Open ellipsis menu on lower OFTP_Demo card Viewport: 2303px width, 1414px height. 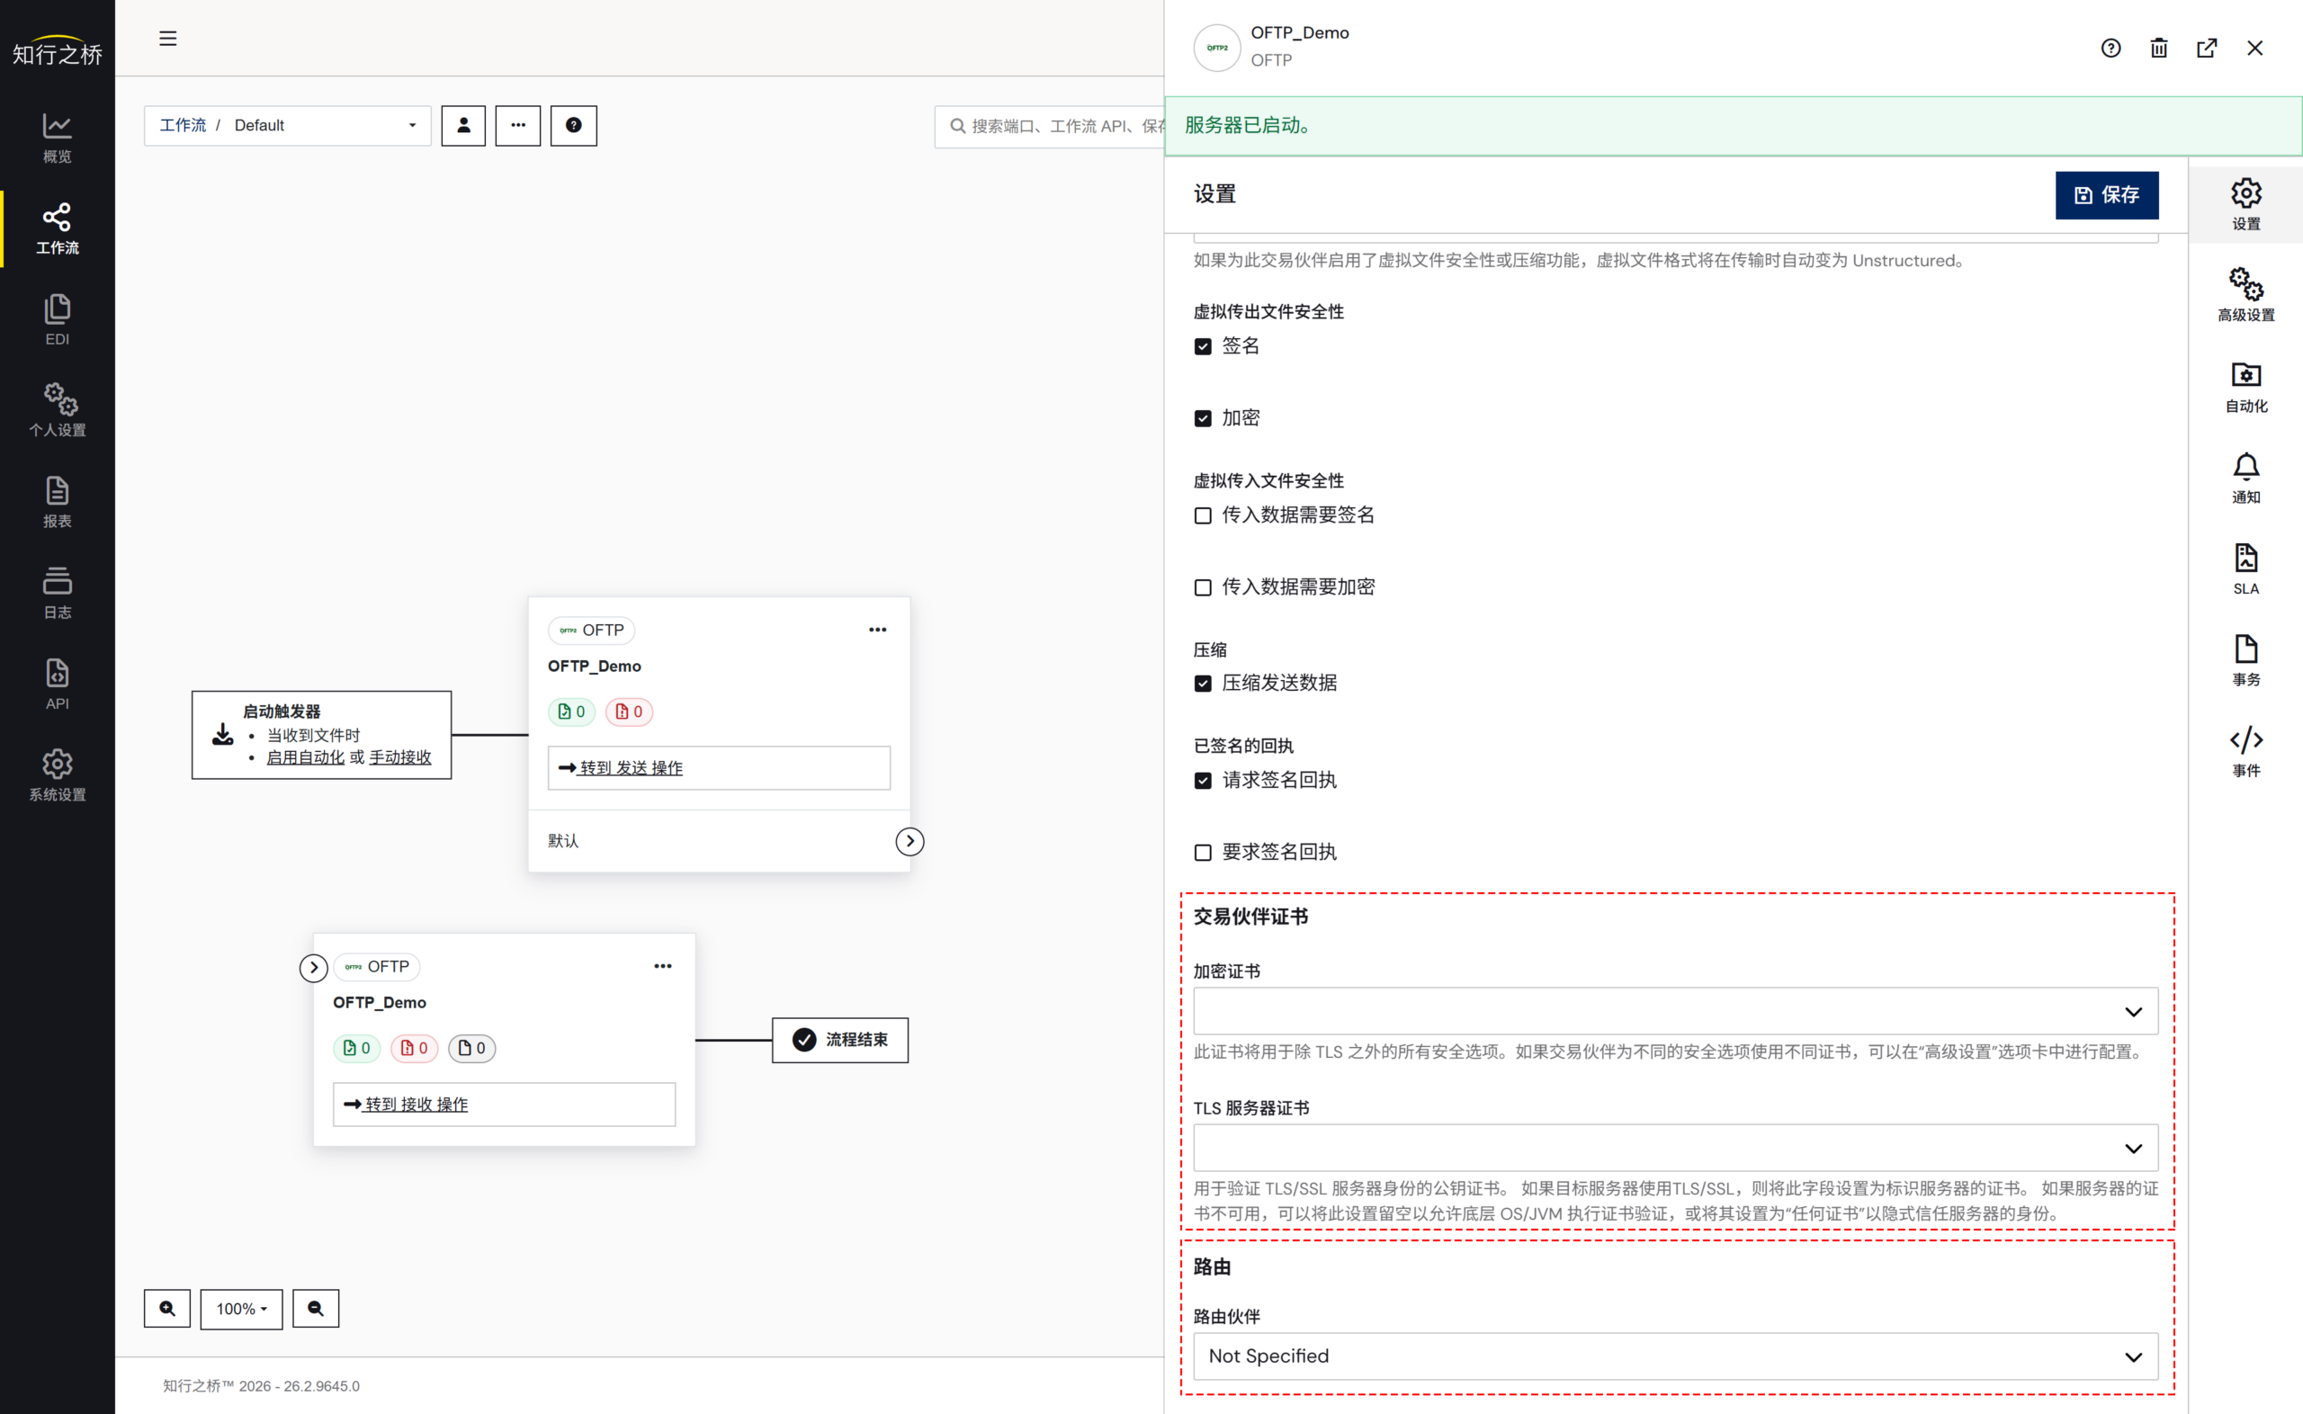(663, 966)
